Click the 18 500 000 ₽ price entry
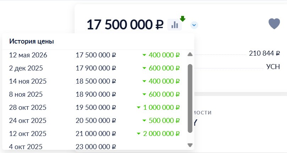Image resolution: width=287 pixels, height=153 pixels. pos(96,81)
